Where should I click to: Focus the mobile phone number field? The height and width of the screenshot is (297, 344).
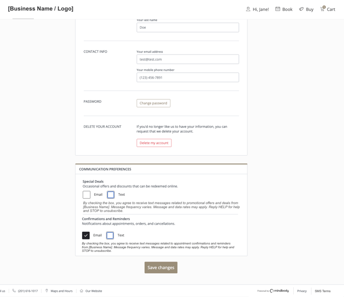(x=188, y=78)
